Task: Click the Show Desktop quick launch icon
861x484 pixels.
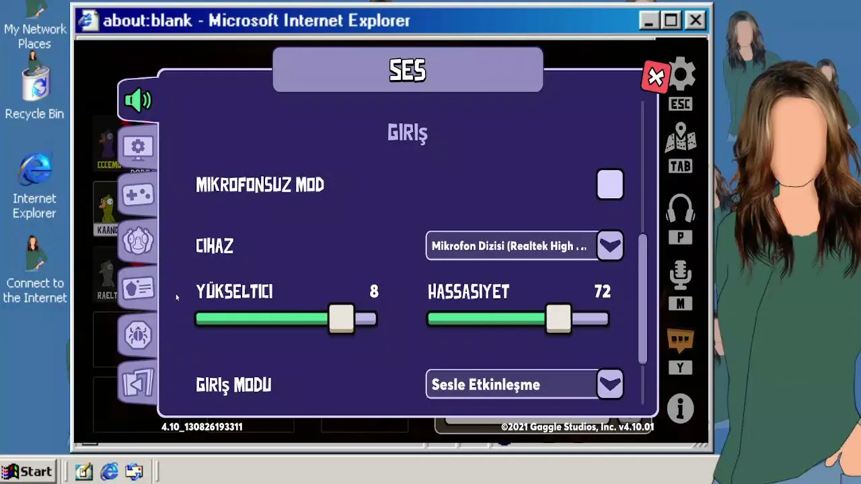Action: pos(83,471)
